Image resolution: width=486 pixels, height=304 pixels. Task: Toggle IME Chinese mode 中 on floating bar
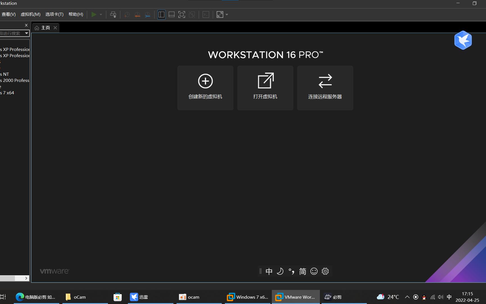(269, 271)
